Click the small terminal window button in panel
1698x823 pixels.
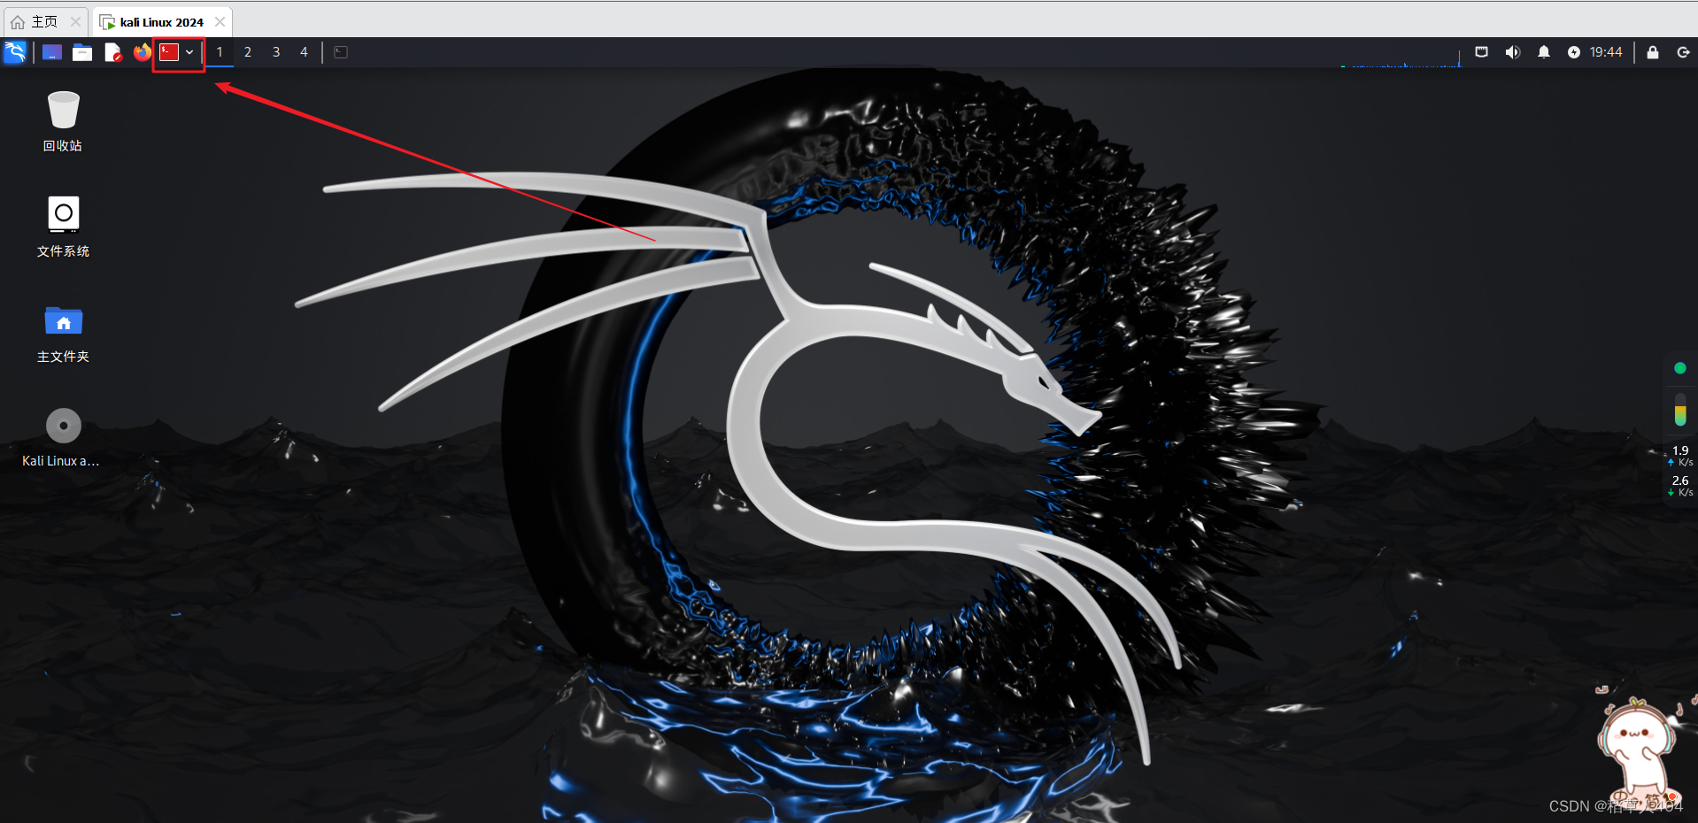[341, 52]
